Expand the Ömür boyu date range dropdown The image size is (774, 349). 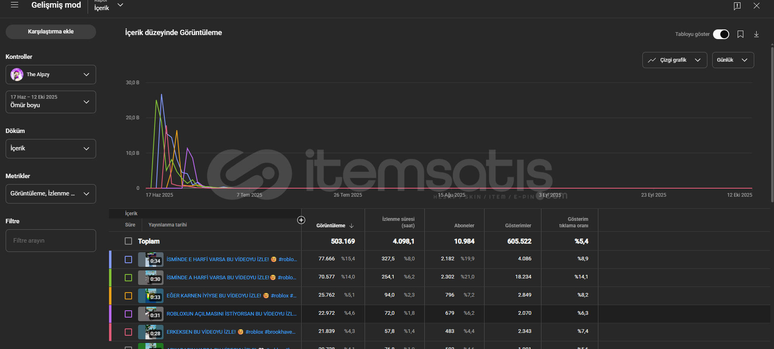50,102
